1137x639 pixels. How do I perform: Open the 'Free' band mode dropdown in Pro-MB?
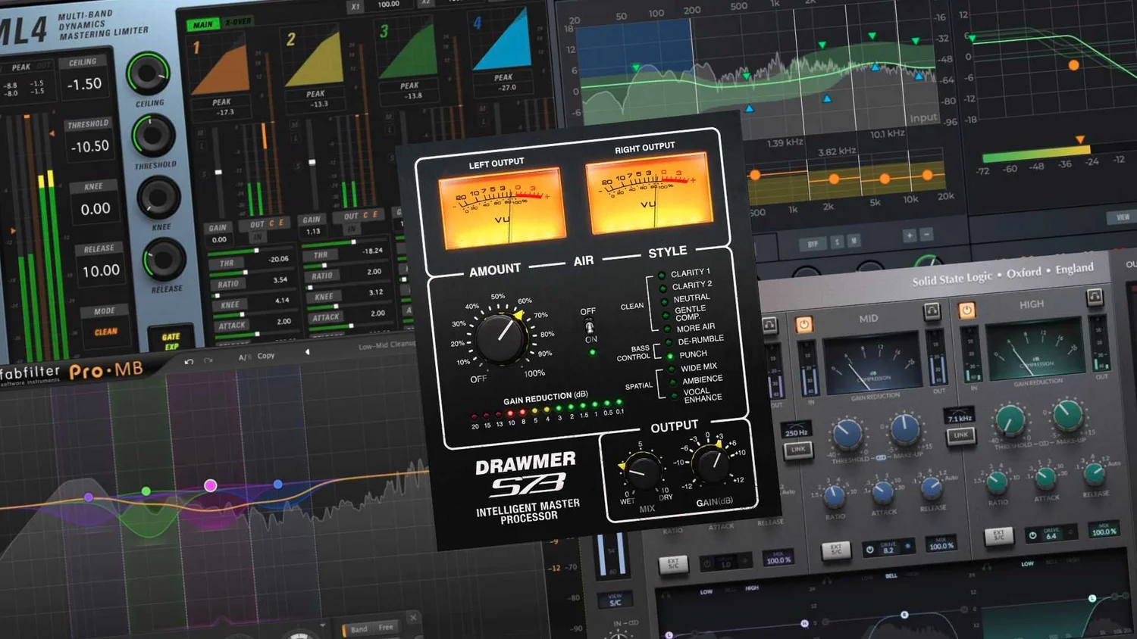(x=385, y=628)
